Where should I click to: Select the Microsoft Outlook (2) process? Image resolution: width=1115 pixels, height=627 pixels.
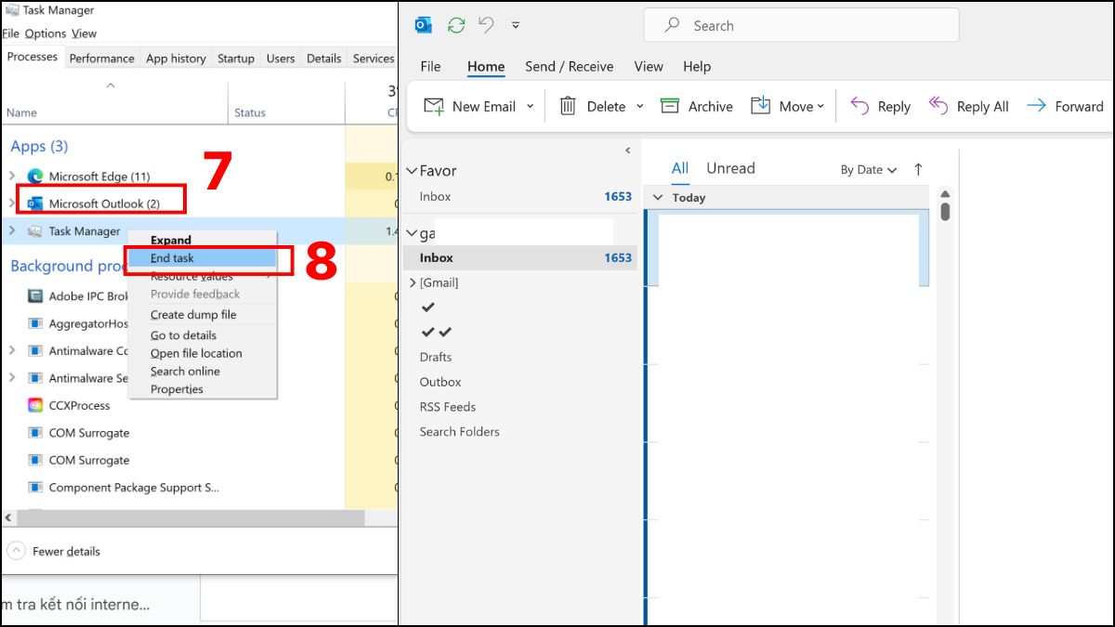click(104, 203)
